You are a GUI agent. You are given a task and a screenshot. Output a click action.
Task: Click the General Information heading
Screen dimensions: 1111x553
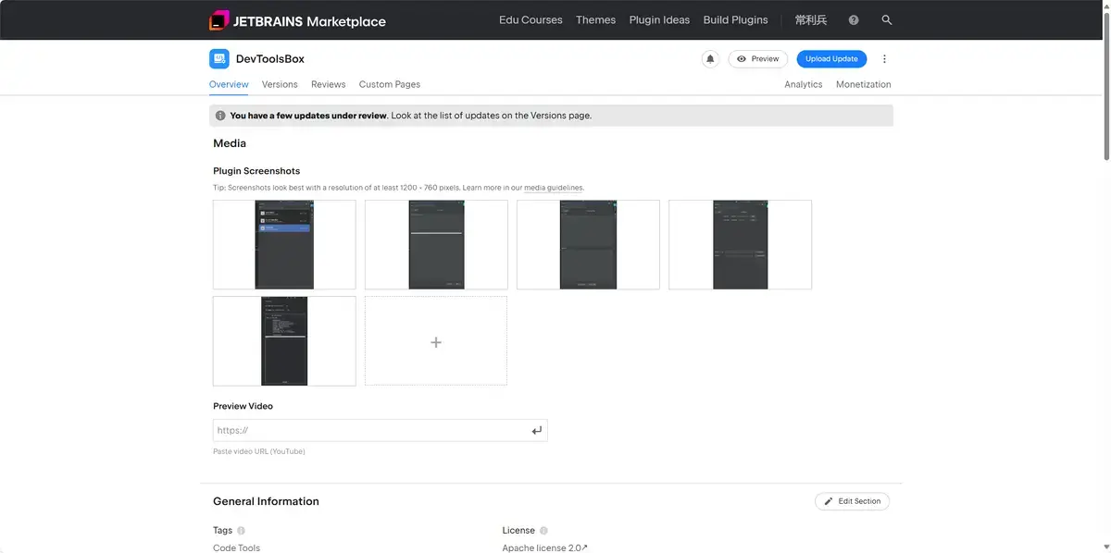pos(266,501)
